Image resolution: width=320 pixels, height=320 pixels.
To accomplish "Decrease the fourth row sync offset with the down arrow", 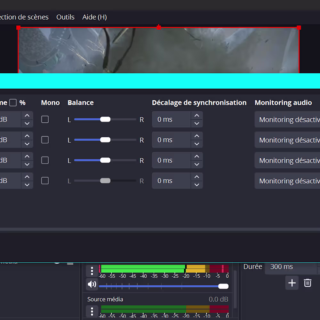I will 197,185.
